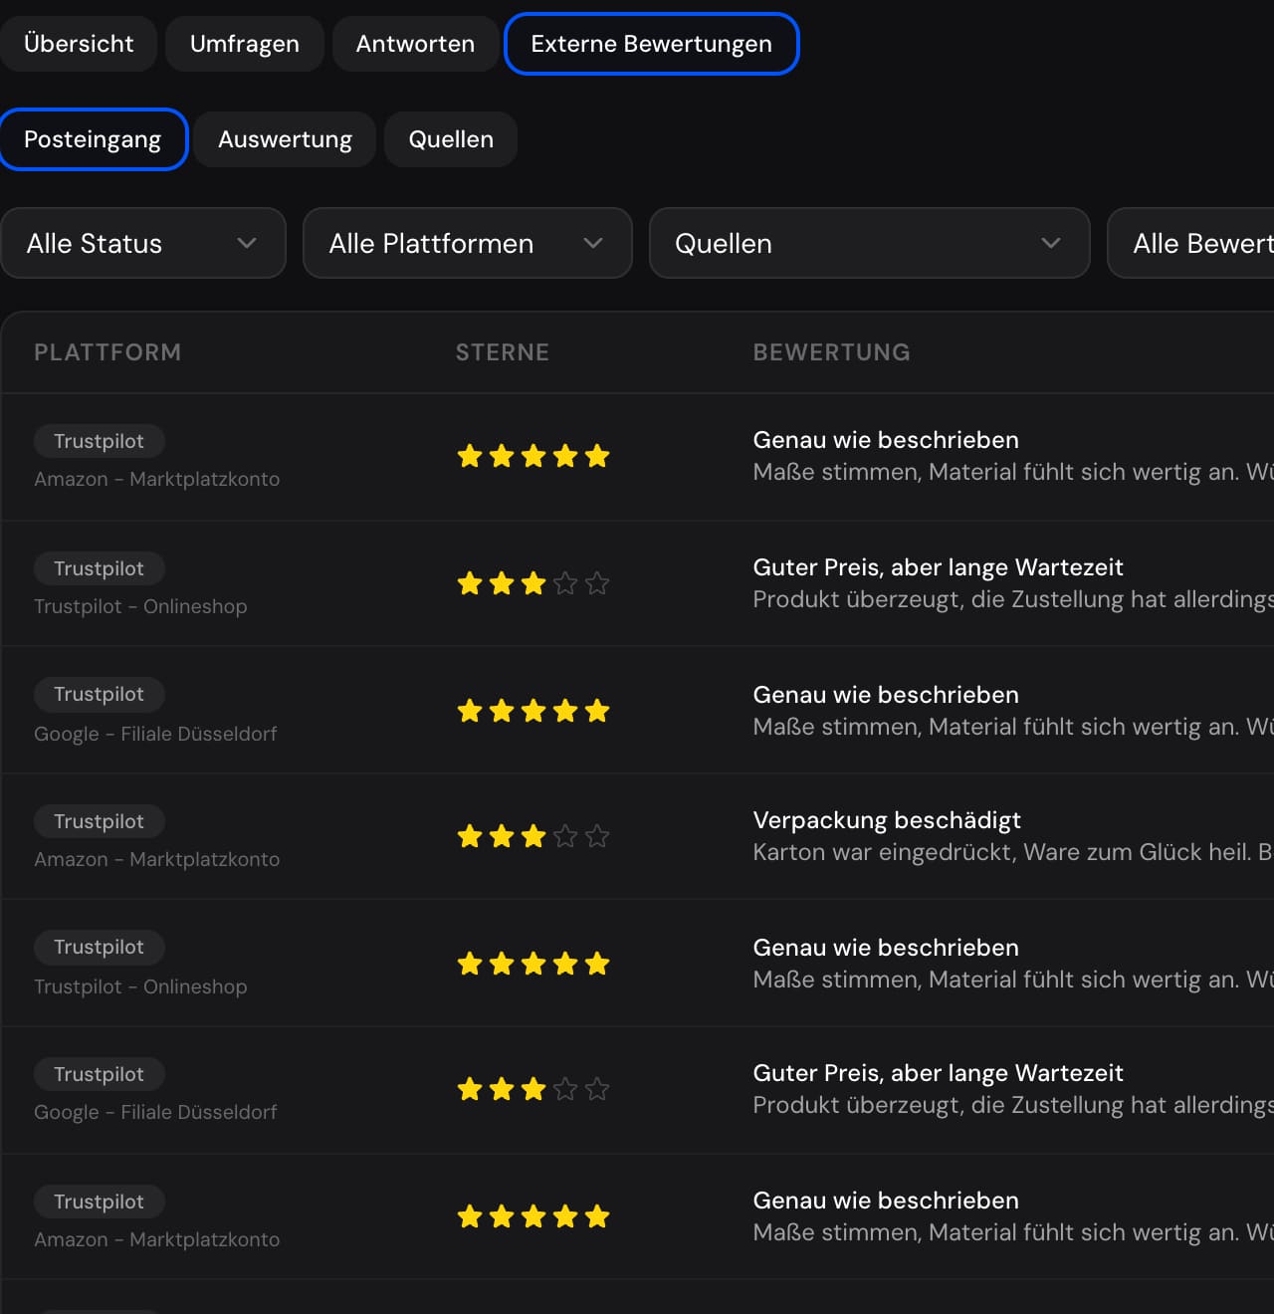
Task: Select second 'Trustpilot – Onlineshop' source label
Action: click(140, 986)
